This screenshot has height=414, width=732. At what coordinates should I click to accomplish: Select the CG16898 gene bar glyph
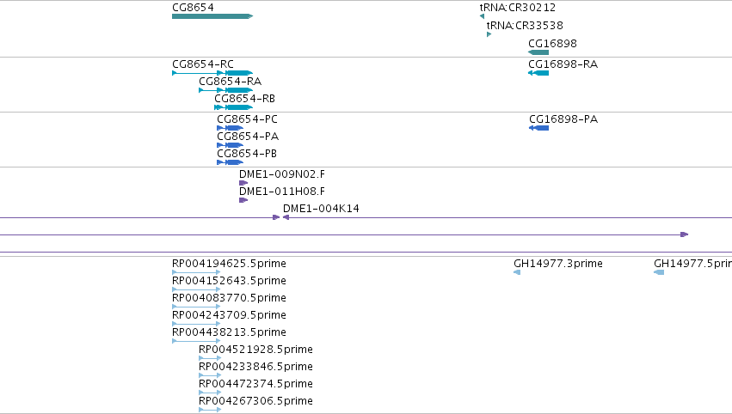(x=538, y=52)
